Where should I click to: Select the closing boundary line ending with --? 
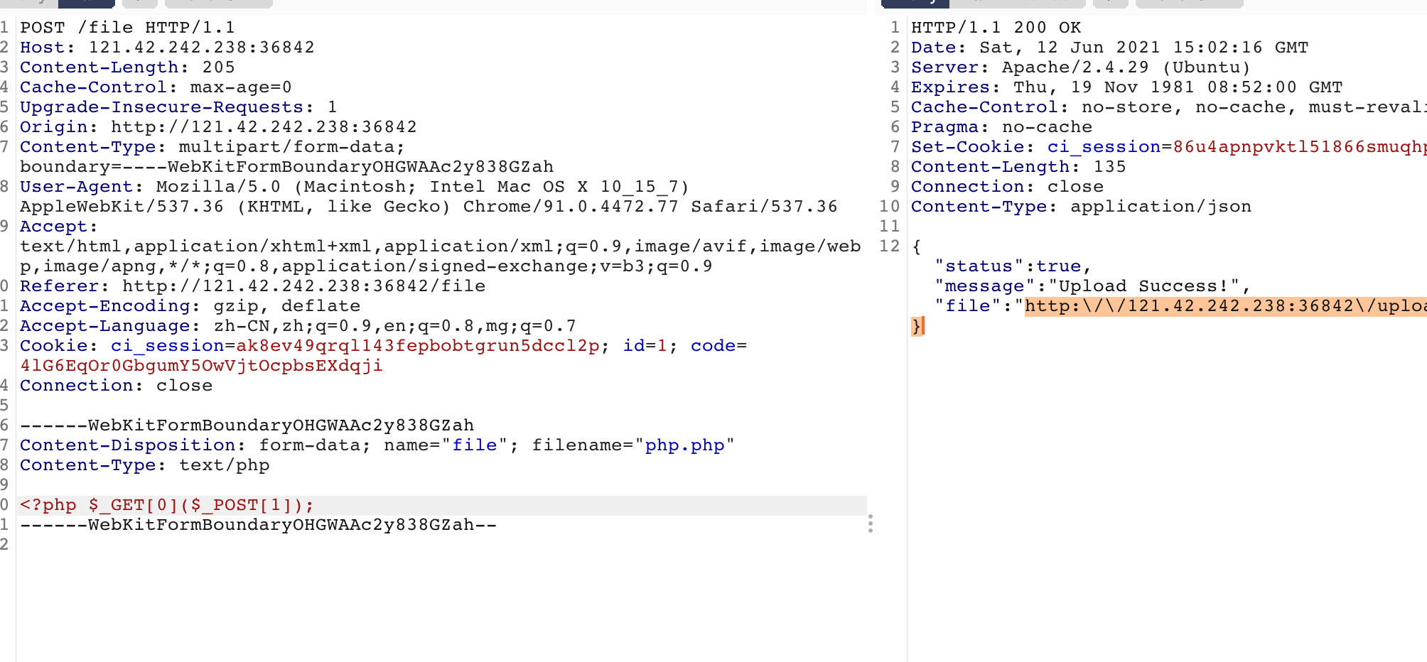coord(258,525)
